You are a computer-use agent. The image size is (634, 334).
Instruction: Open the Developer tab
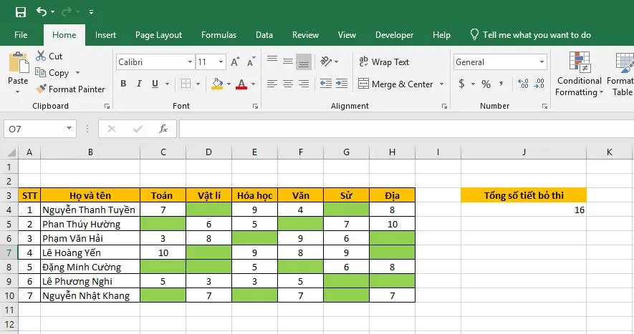(x=394, y=35)
